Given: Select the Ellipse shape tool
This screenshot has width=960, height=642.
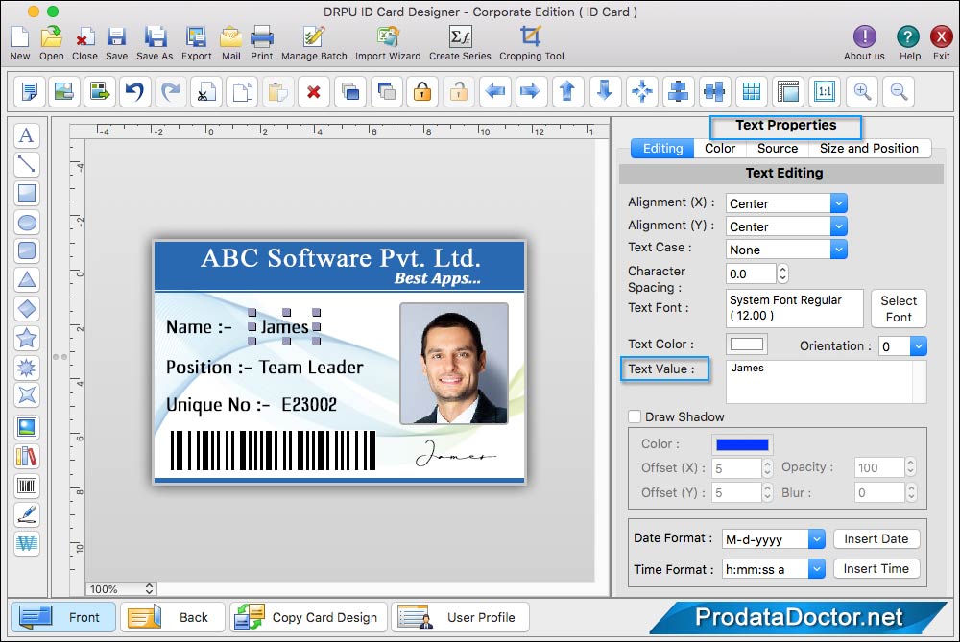Looking at the screenshot, I should coord(26,223).
